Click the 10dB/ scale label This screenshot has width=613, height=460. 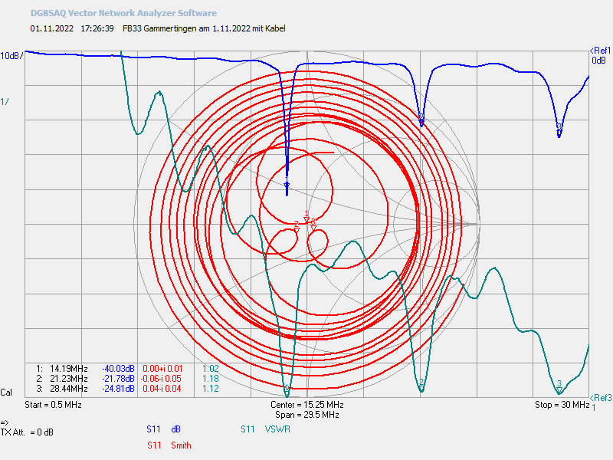11,56
